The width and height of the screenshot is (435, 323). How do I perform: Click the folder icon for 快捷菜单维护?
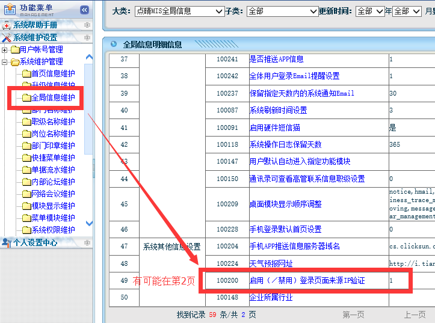click(26, 158)
